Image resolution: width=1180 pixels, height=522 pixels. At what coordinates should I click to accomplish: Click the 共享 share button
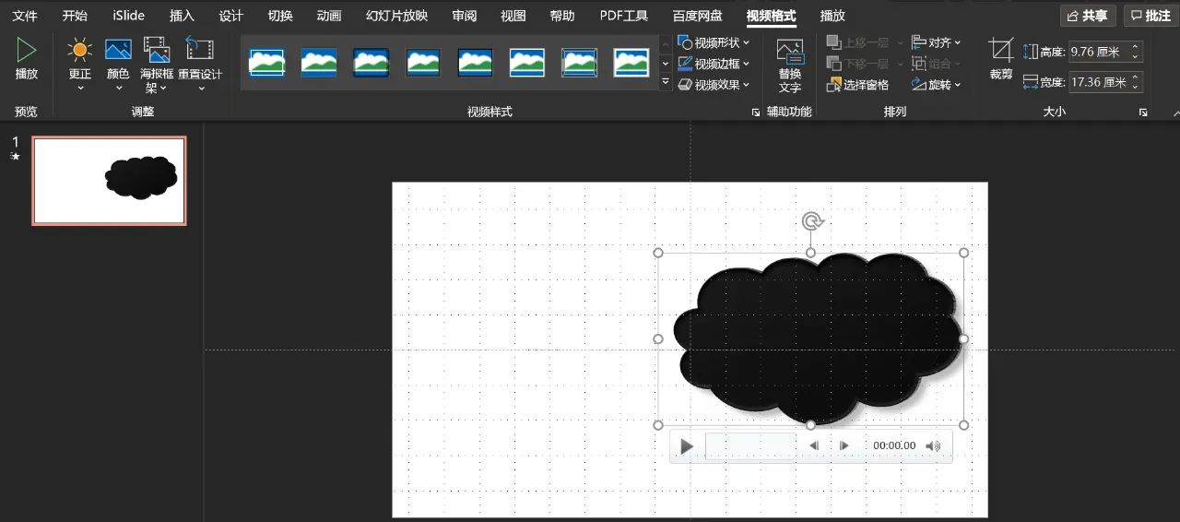(1088, 16)
